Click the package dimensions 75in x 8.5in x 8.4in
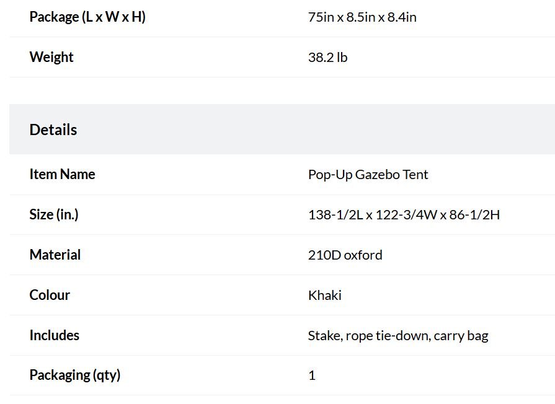The width and height of the screenshot is (555, 404). (x=362, y=17)
